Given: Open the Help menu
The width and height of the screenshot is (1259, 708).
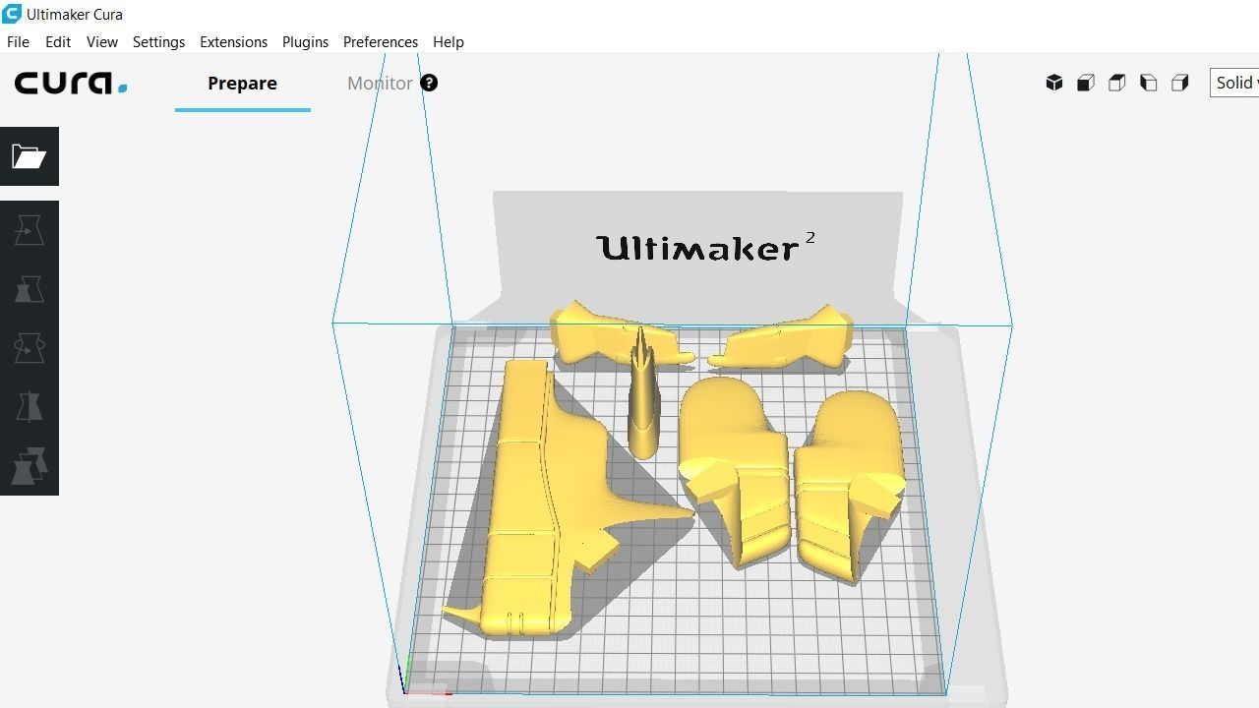Looking at the screenshot, I should click(449, 42).
